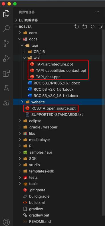Open the explorer more actions ellipsis menu
105x226 pixels.
[97, 12]
